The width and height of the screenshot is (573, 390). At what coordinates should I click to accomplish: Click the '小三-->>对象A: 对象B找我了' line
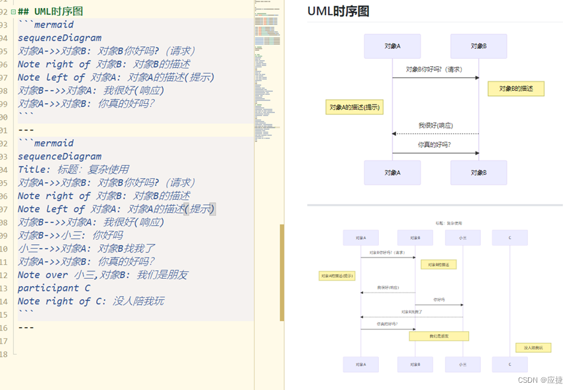click(87, 248)
